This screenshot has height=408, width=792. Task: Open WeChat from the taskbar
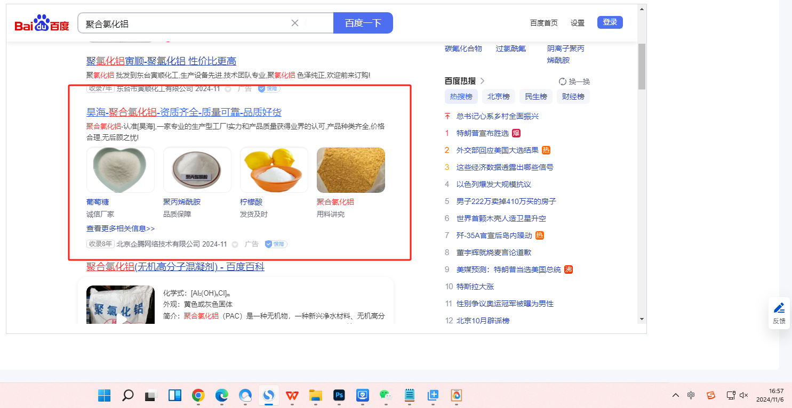(x=386, y=395)
